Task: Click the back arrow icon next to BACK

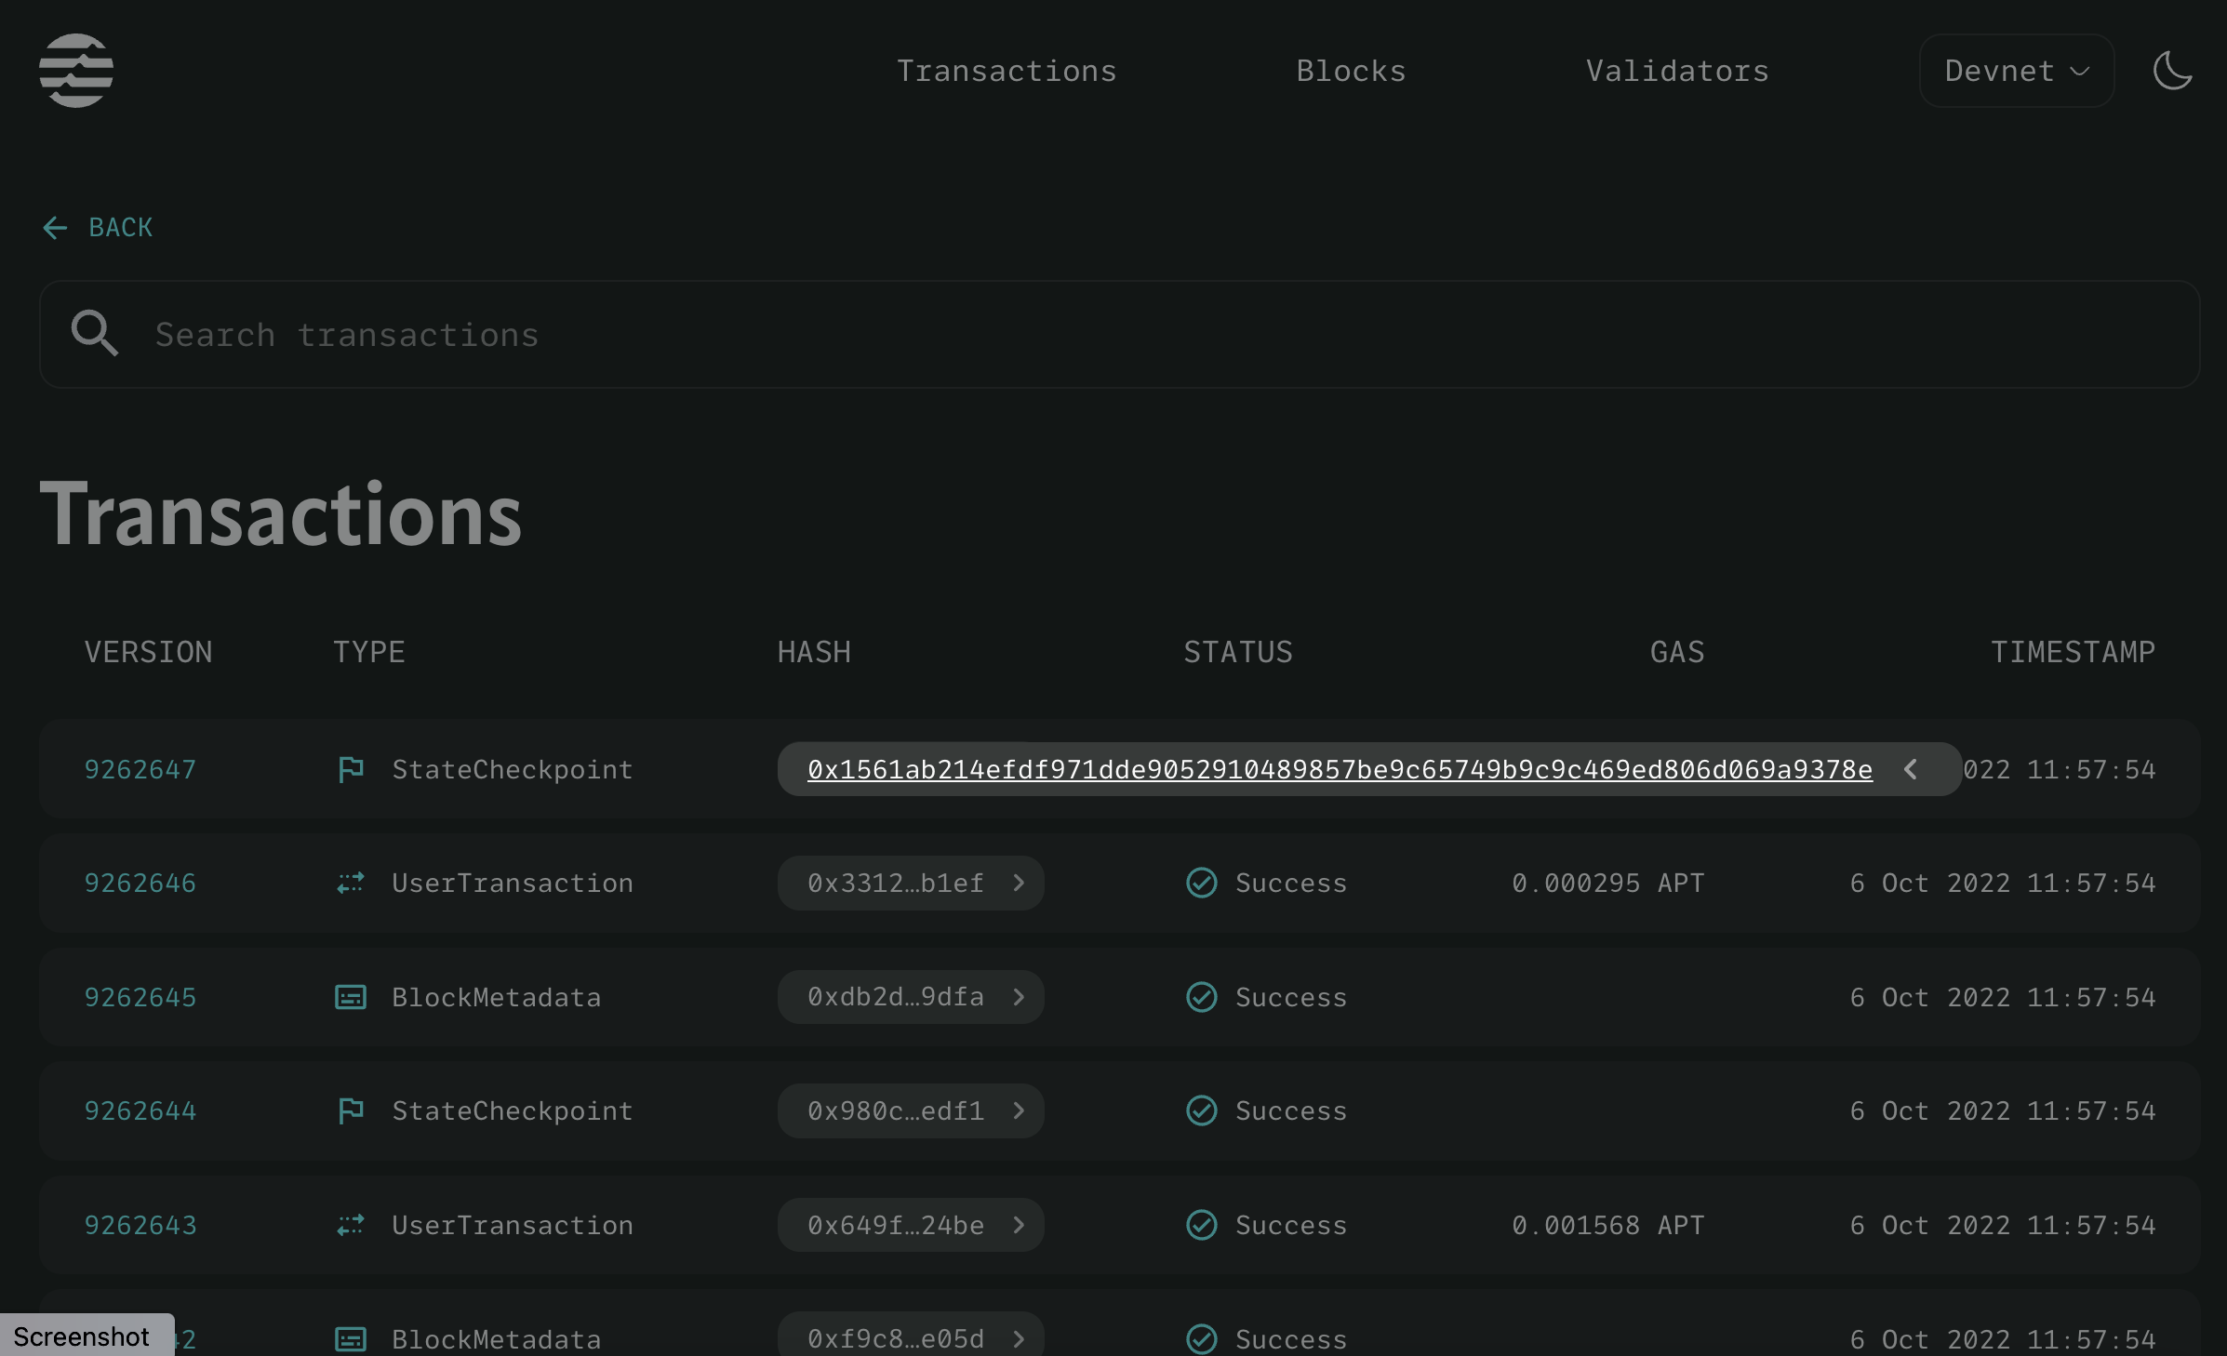Action: point(54,228)
